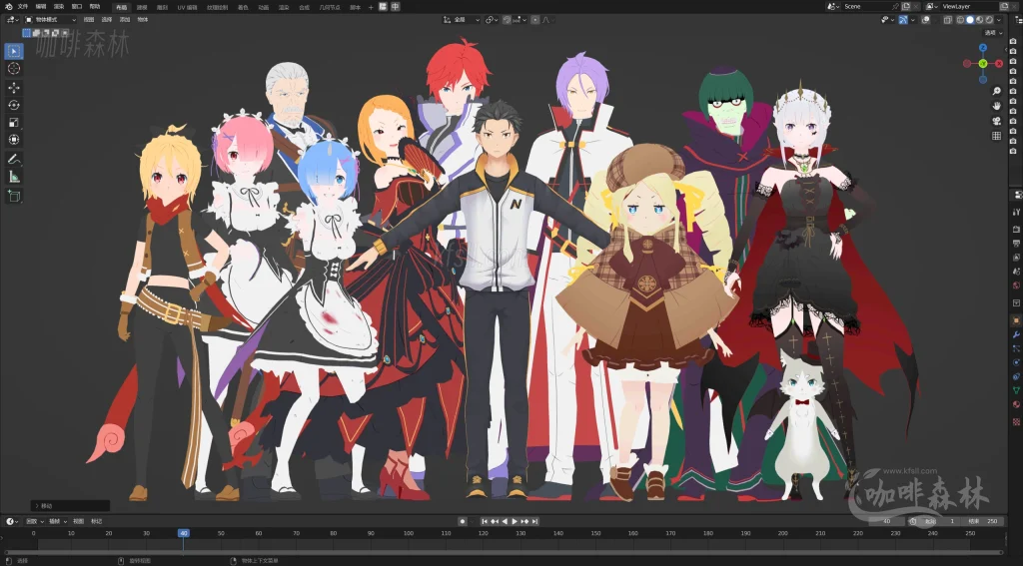Select the Select Box tool

14,51
